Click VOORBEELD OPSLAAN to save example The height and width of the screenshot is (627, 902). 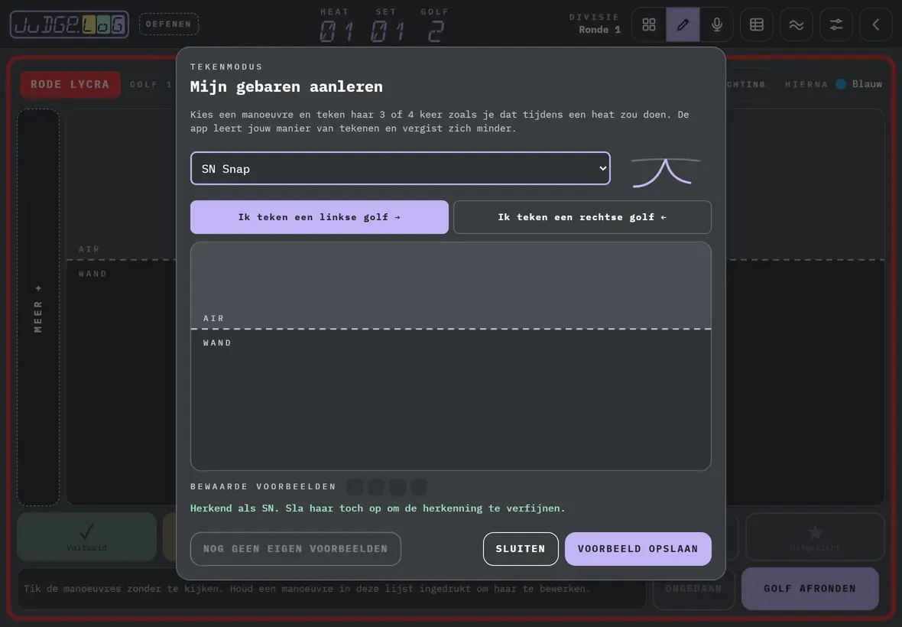point(638,549)
